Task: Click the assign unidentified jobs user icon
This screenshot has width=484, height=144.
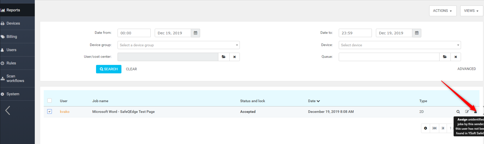Action: point(476,112)
